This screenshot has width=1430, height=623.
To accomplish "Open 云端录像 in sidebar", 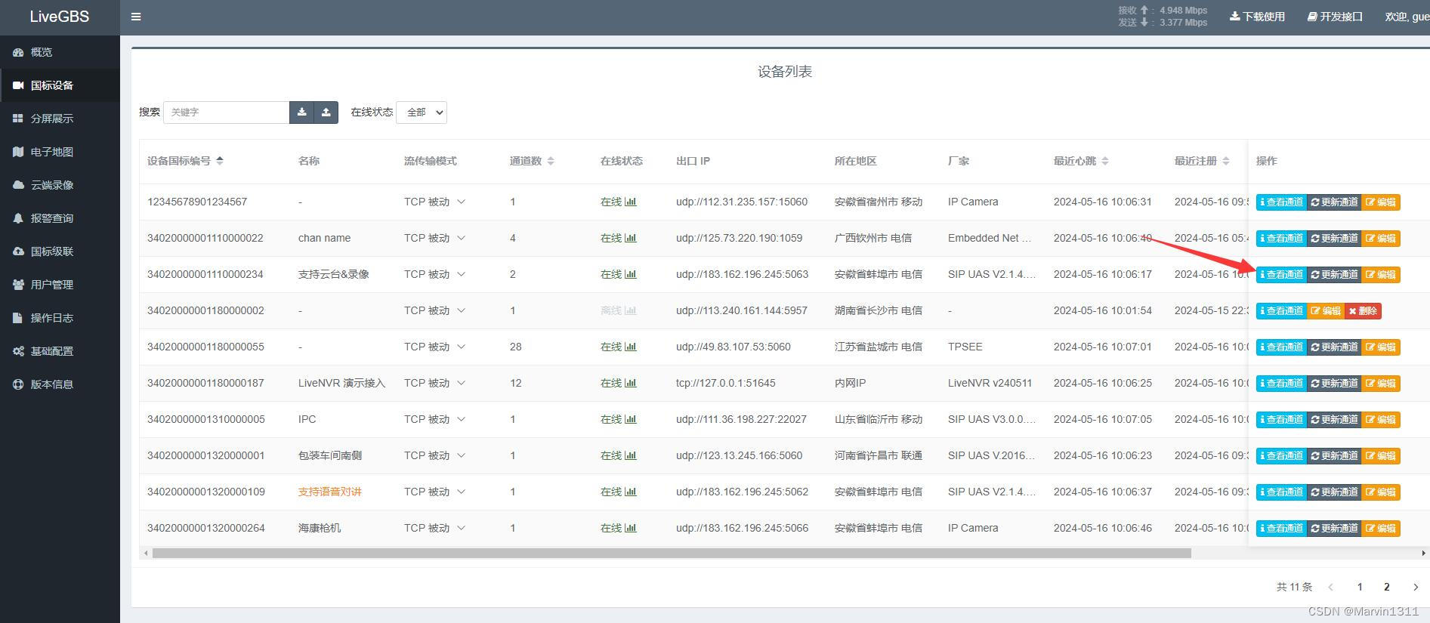I will (60, 185).
